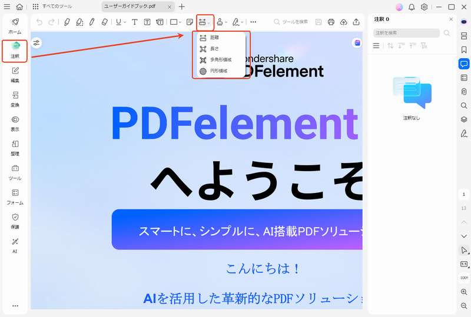Click the save disk icon

(319, 22)
